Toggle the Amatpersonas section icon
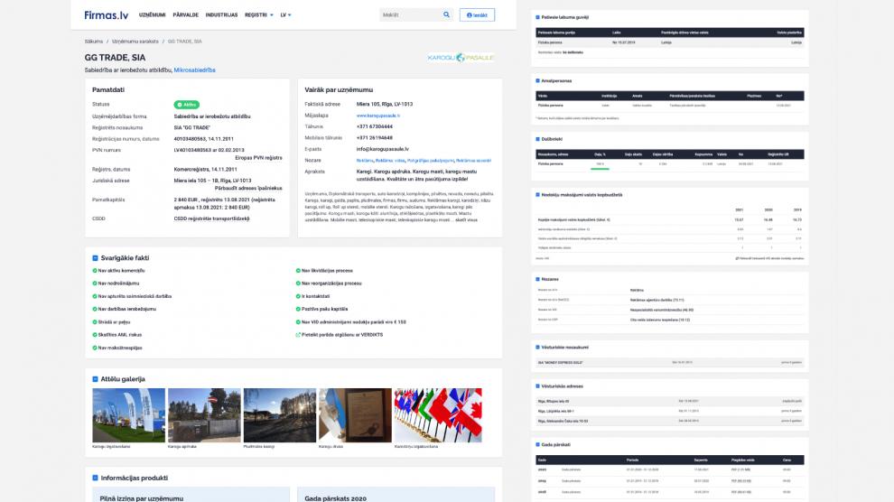The height and width of the screenshot is (502, 894). (536, 80)
